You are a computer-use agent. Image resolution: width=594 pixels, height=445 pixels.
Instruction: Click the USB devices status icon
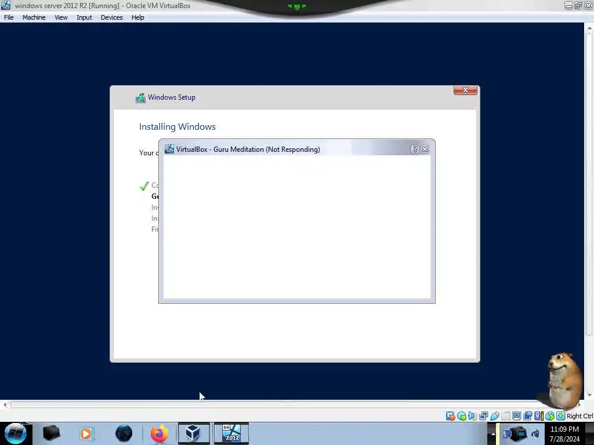pos(494,416)
